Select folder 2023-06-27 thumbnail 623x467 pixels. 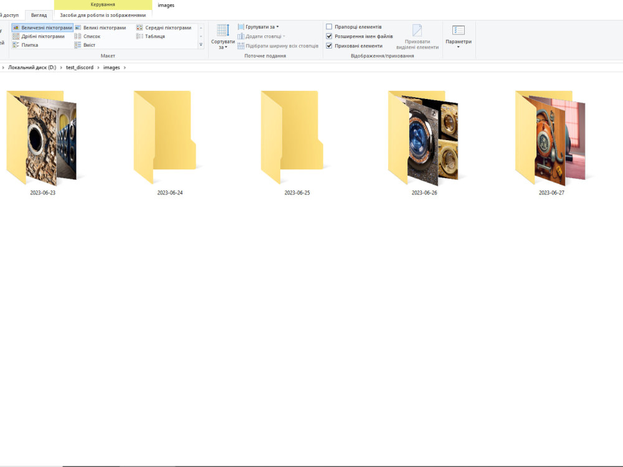pos(551,138)
